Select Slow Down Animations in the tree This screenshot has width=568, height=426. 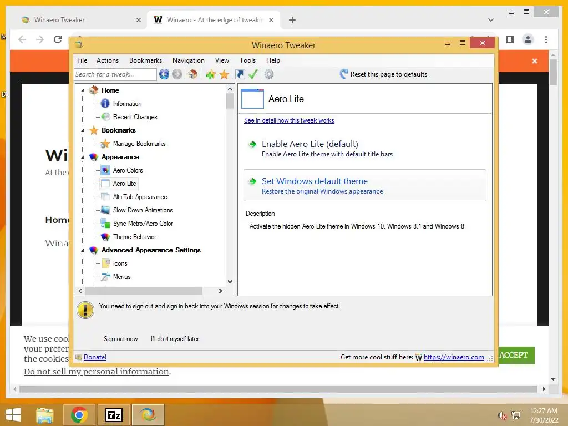pos(143,210)
